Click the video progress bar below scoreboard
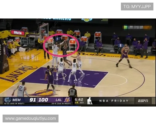Image resolution: width=156 pixels, height=125 pixels. click(x=39, y=107)
